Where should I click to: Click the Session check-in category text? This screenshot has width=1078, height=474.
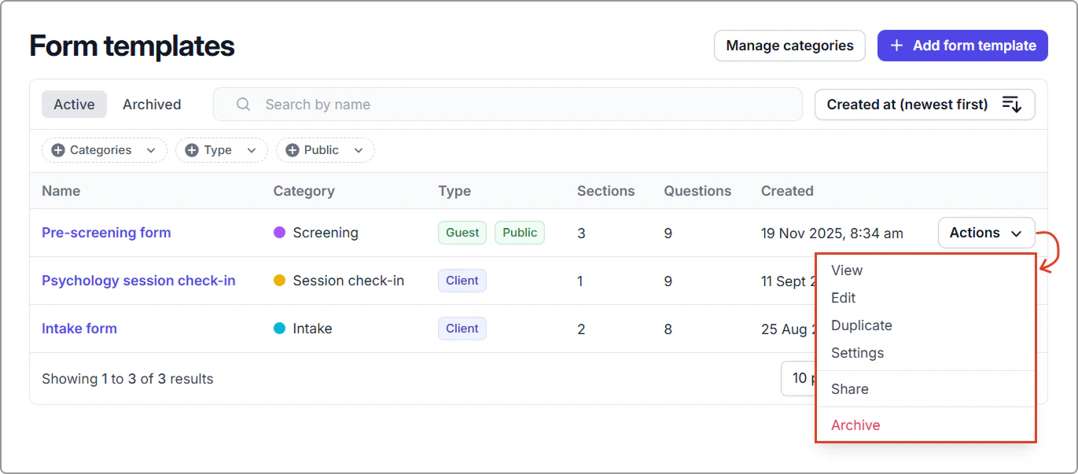(x=348, y=281)
